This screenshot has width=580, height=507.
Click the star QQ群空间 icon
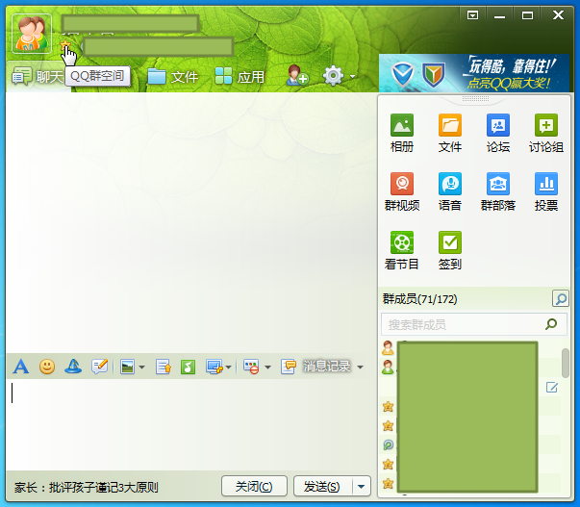coord(65,46)
